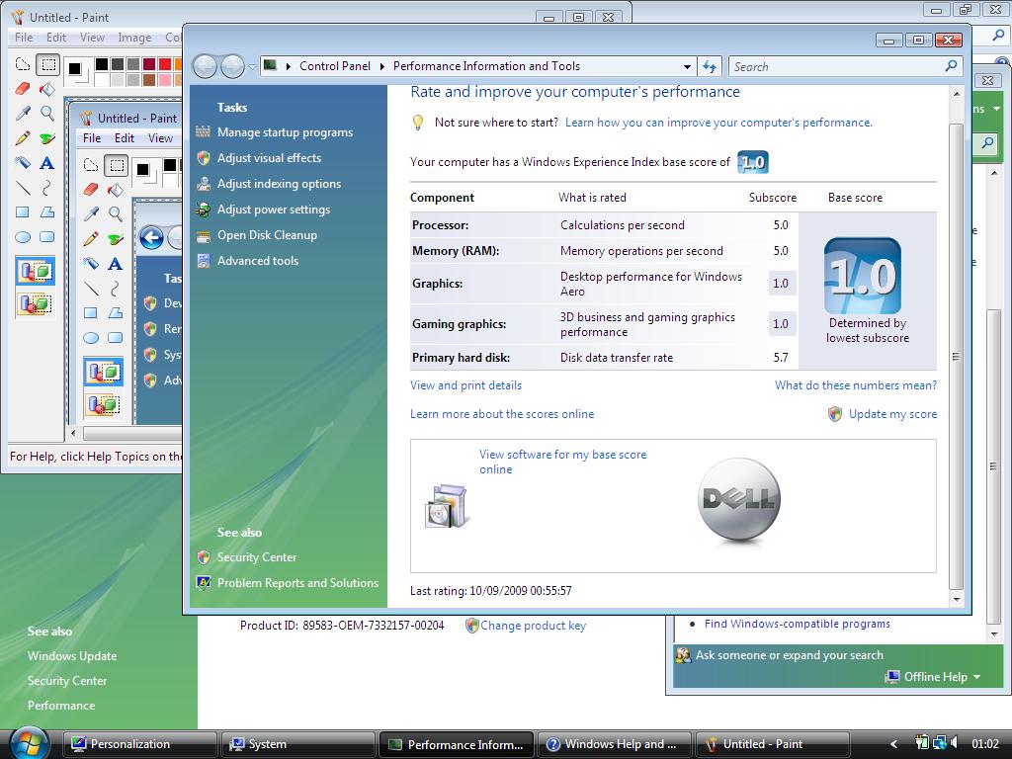Select the Free-Form Select tool in Paint's toolbox
The height and width of the screenshot is (759, 1012).
(x=23, y=64)
